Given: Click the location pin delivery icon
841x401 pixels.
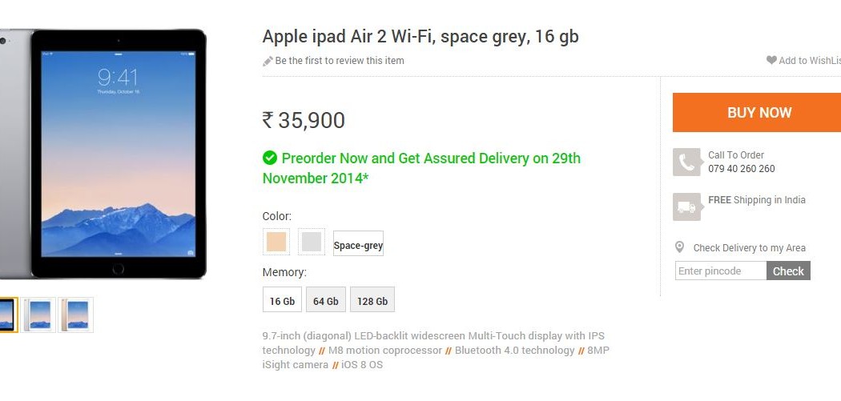Looking at the screenshot, I should (x=680, y=247).
